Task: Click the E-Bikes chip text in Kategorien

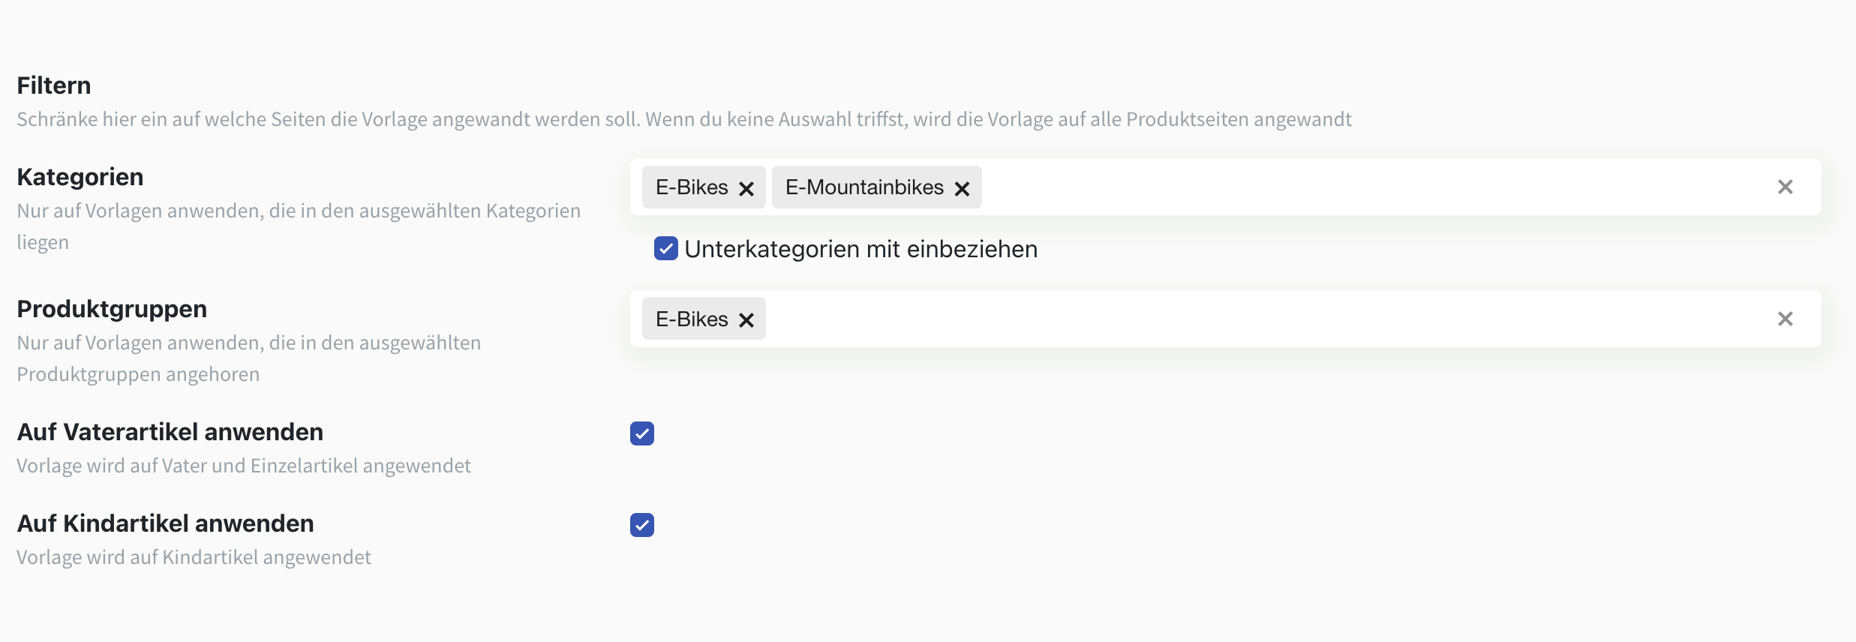Action: (x=692, y=187)
